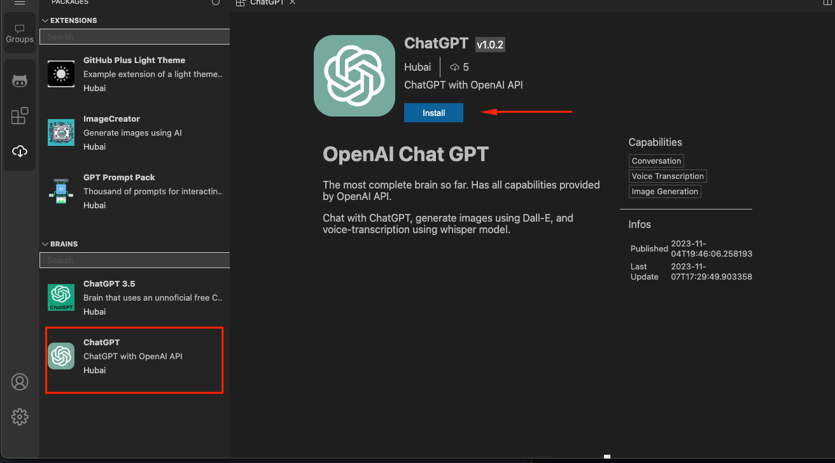This screenshot has height=463, width=835.
Task: Click the hamburger menu icon at top left
Action: pyautogui.click(x=20, y=3)
